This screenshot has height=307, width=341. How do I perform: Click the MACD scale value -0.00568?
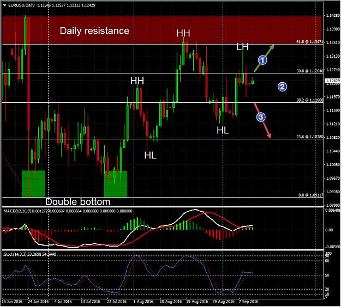[332, 247]
